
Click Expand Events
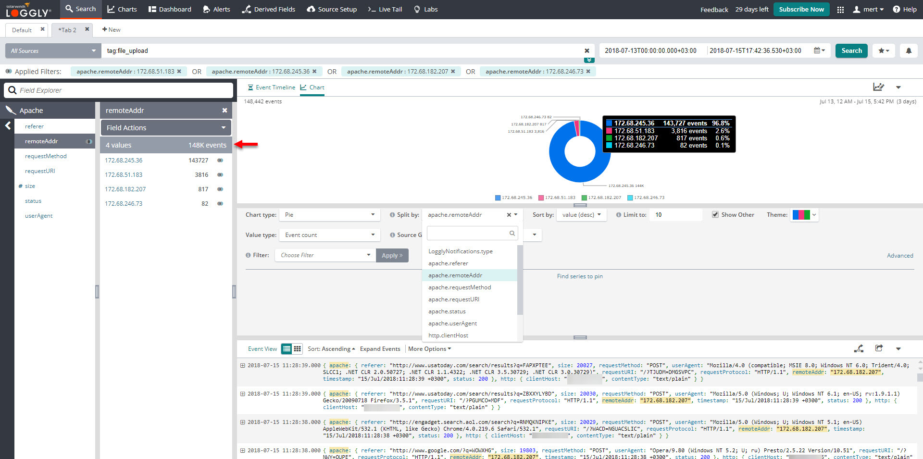[380, 349]
